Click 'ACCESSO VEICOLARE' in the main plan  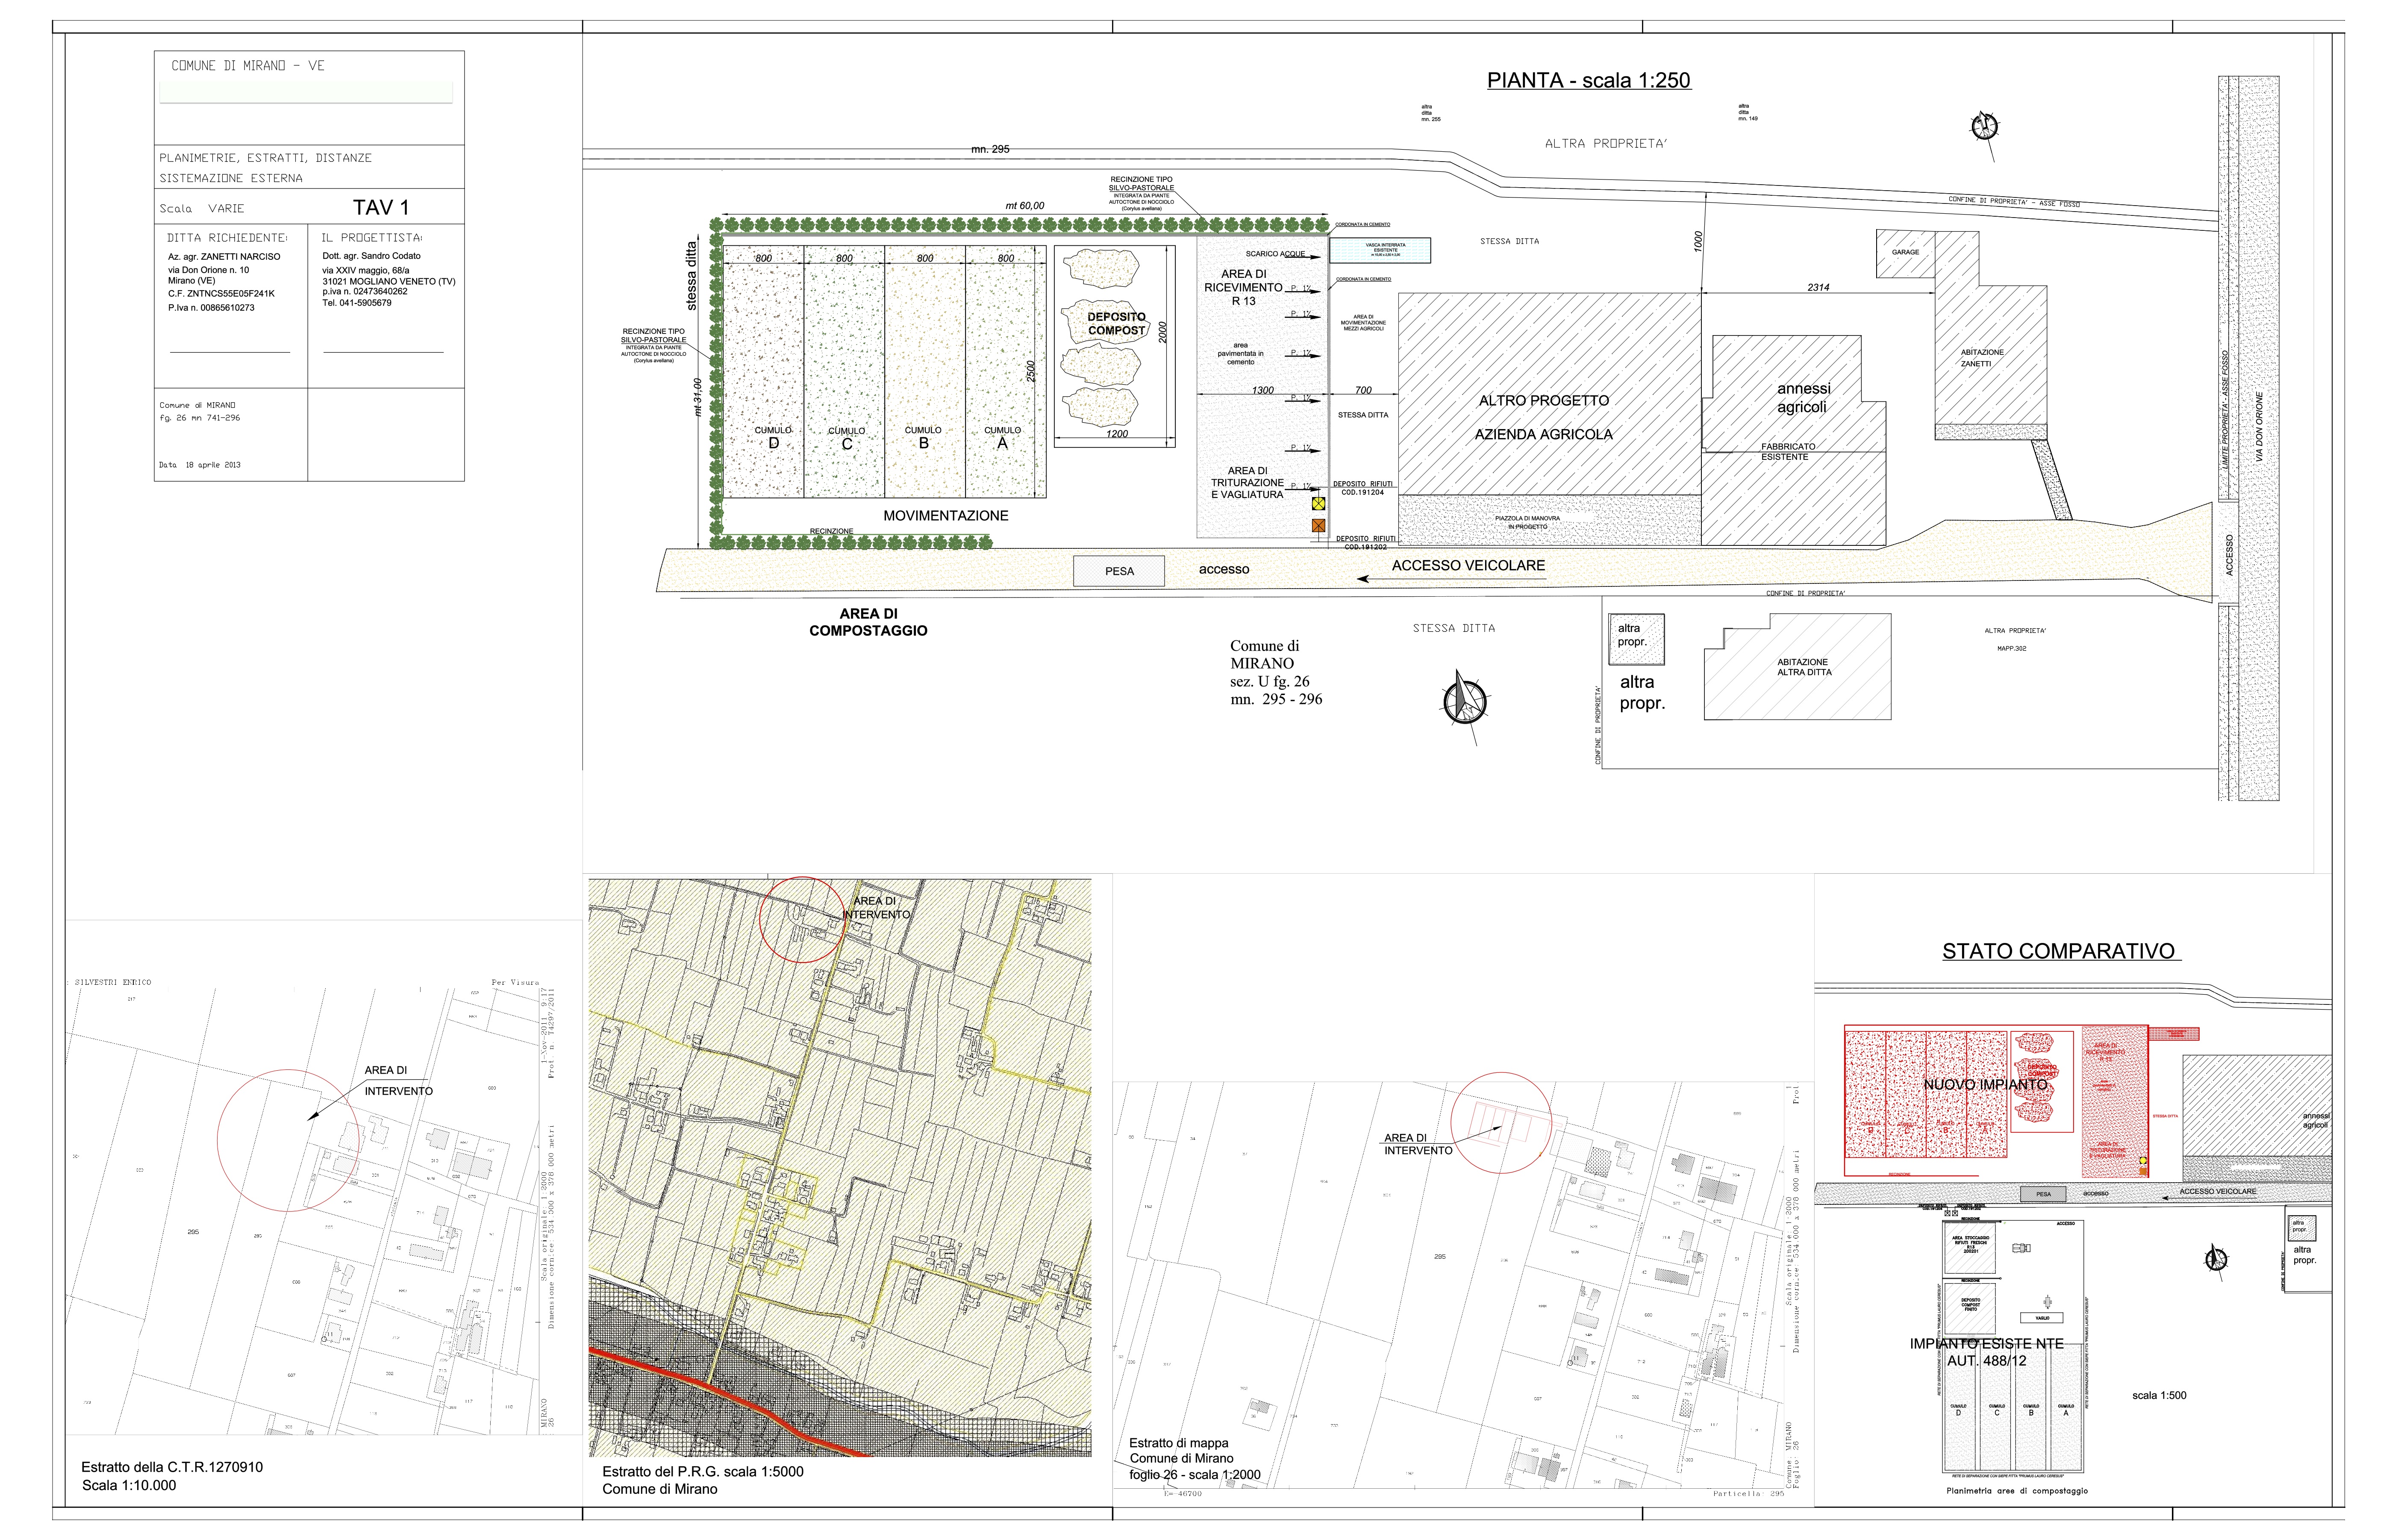pos(1468,565)
